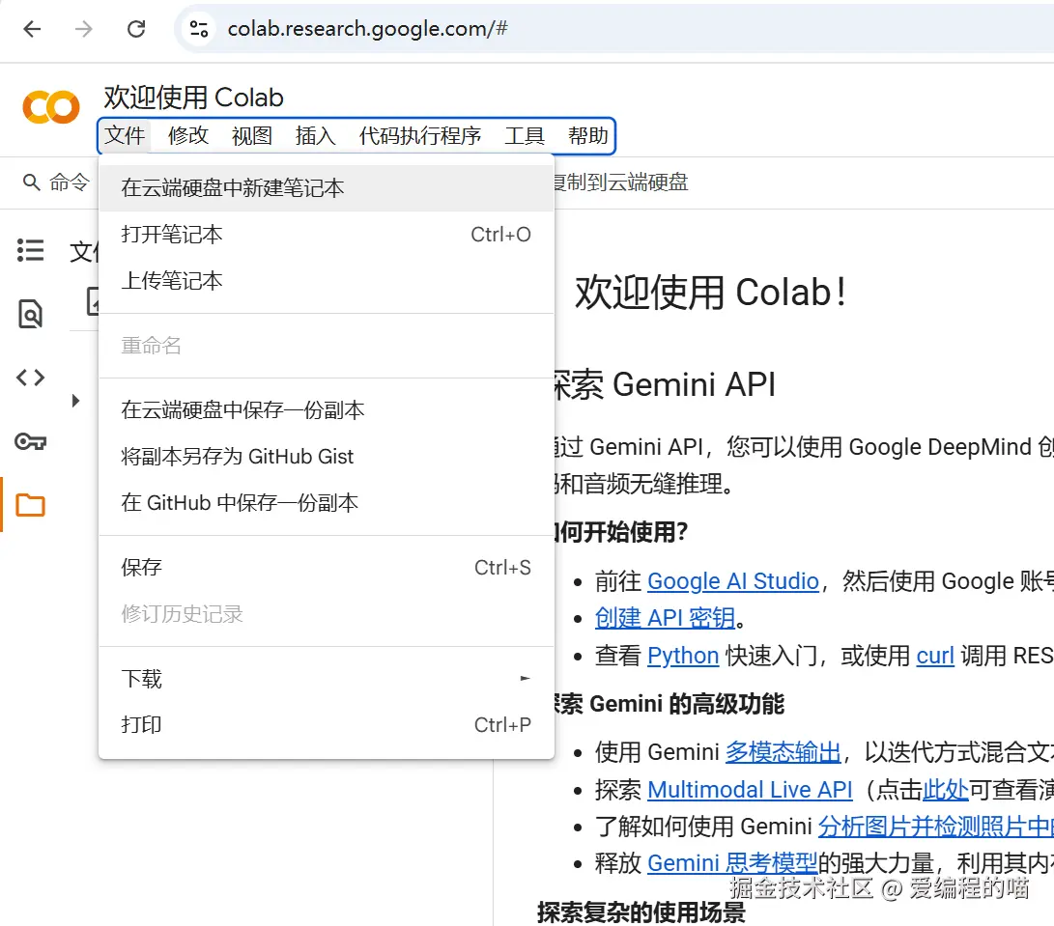Viewport: 1054px width, 926px height.
Task: Open the curl link
Action: pos(935,656)
